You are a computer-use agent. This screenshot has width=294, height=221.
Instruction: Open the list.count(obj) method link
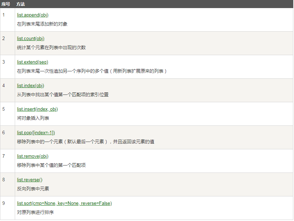(x=31, y=39)
